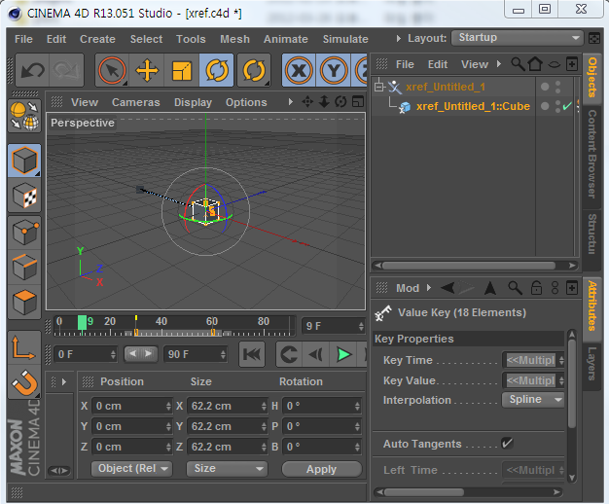Image resolution: width=609 pixels, height=504 pixels.
Task: Click Object Manager new panel plus icon
Action: pyautogui.click(x=572, y=64)
